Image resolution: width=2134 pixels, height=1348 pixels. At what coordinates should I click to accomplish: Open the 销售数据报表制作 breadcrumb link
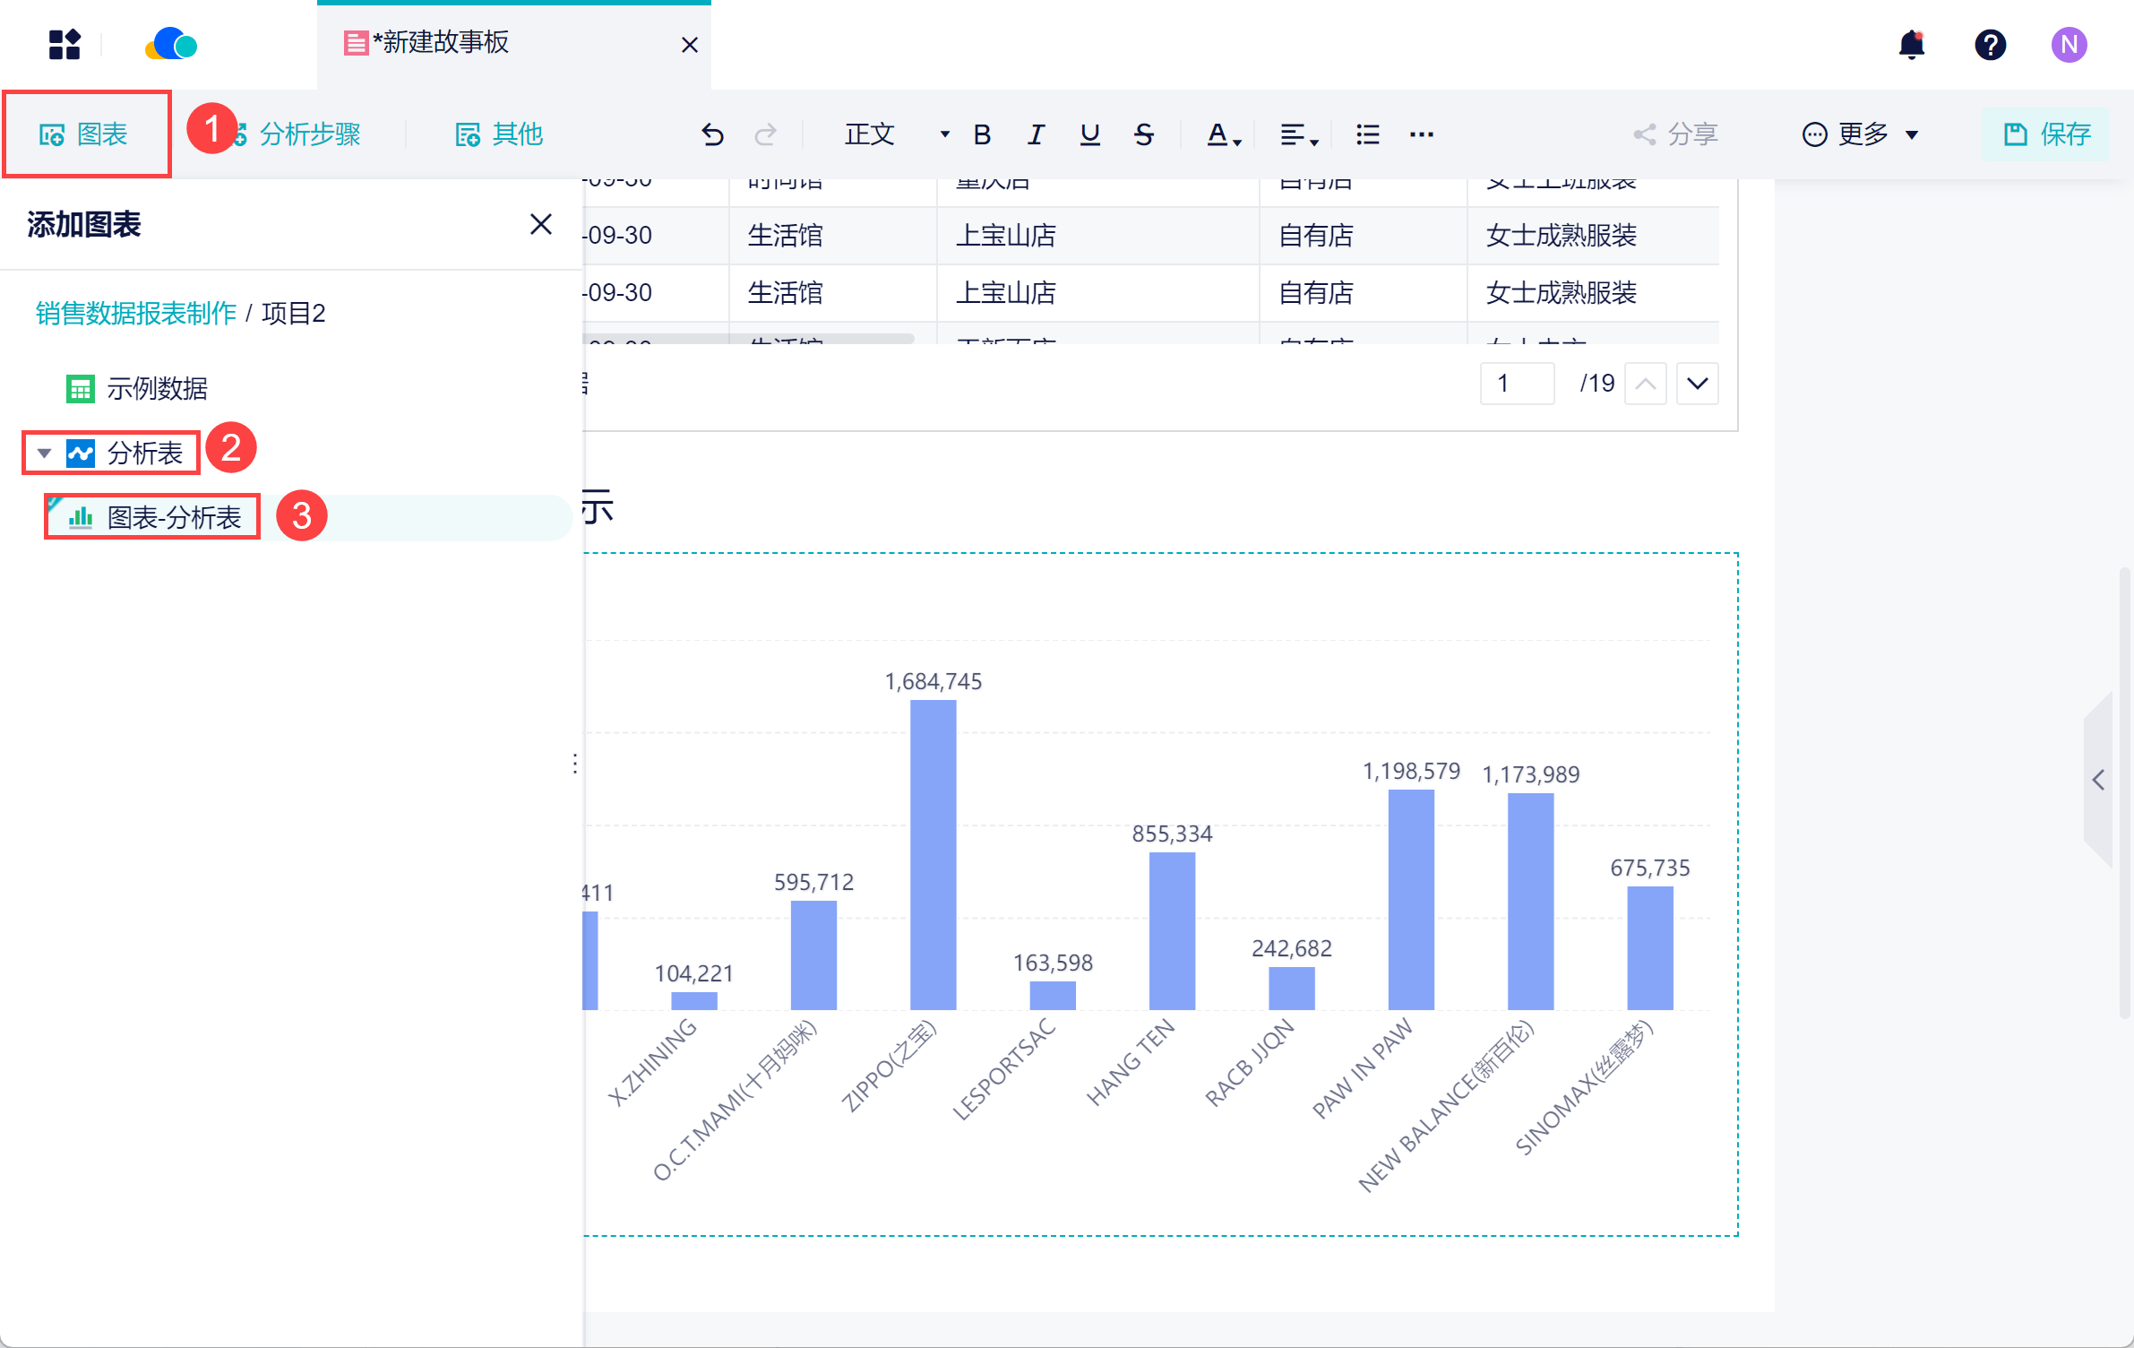click(135, 313)
